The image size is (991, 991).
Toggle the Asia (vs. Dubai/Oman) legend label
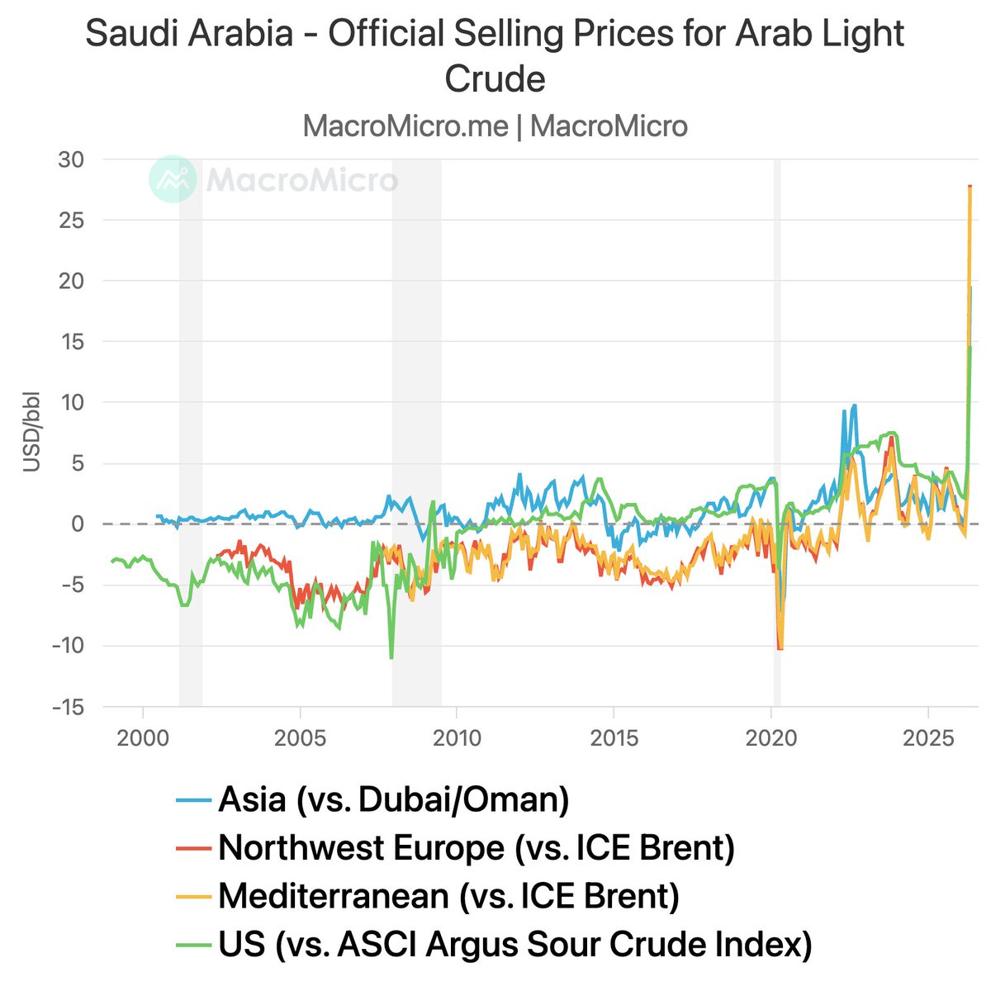[x=394, y=799]
